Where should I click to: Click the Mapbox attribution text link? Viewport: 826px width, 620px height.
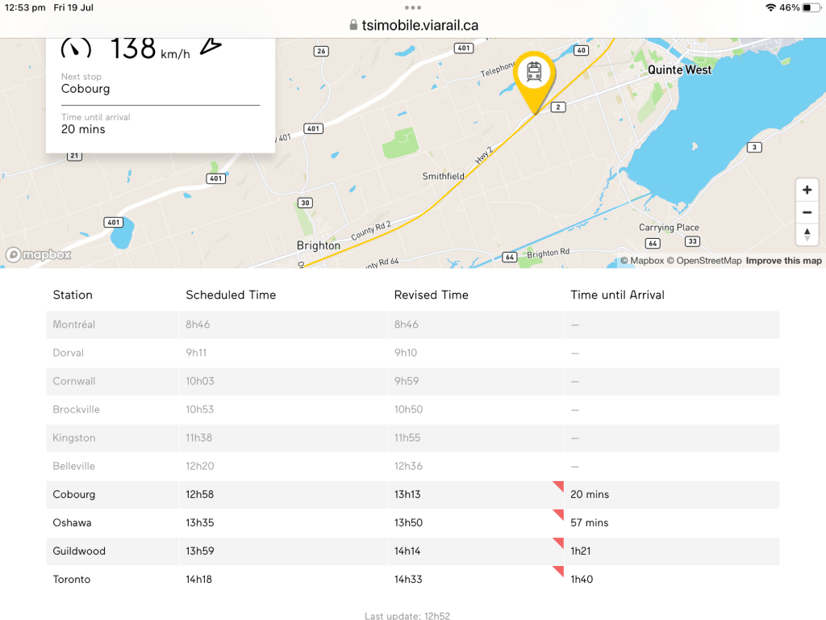[x=642, y=261]
